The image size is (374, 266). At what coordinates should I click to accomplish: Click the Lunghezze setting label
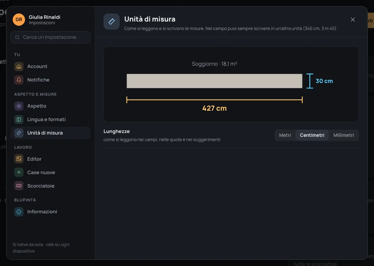click(117, 131)
